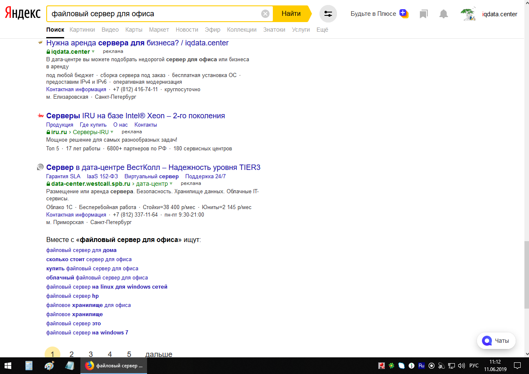Switch to Видео tab
This screenshot has width=529, height=374.
tap(110, 30)
